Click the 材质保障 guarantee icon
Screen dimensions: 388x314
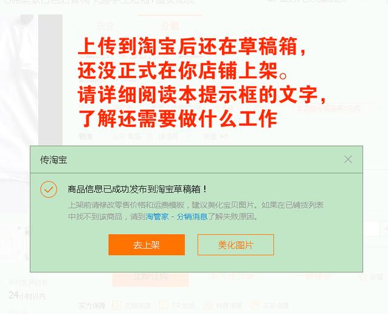tap(208, 306)
